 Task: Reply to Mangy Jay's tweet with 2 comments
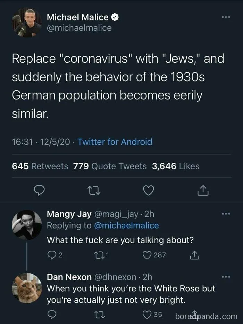(55, 255)
